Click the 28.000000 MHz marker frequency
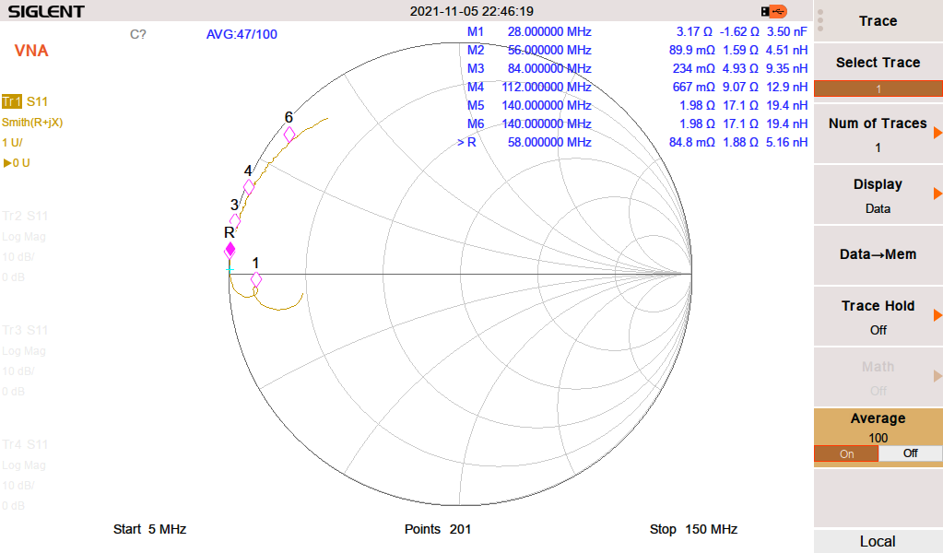The image size is (943, 553). 549,32
